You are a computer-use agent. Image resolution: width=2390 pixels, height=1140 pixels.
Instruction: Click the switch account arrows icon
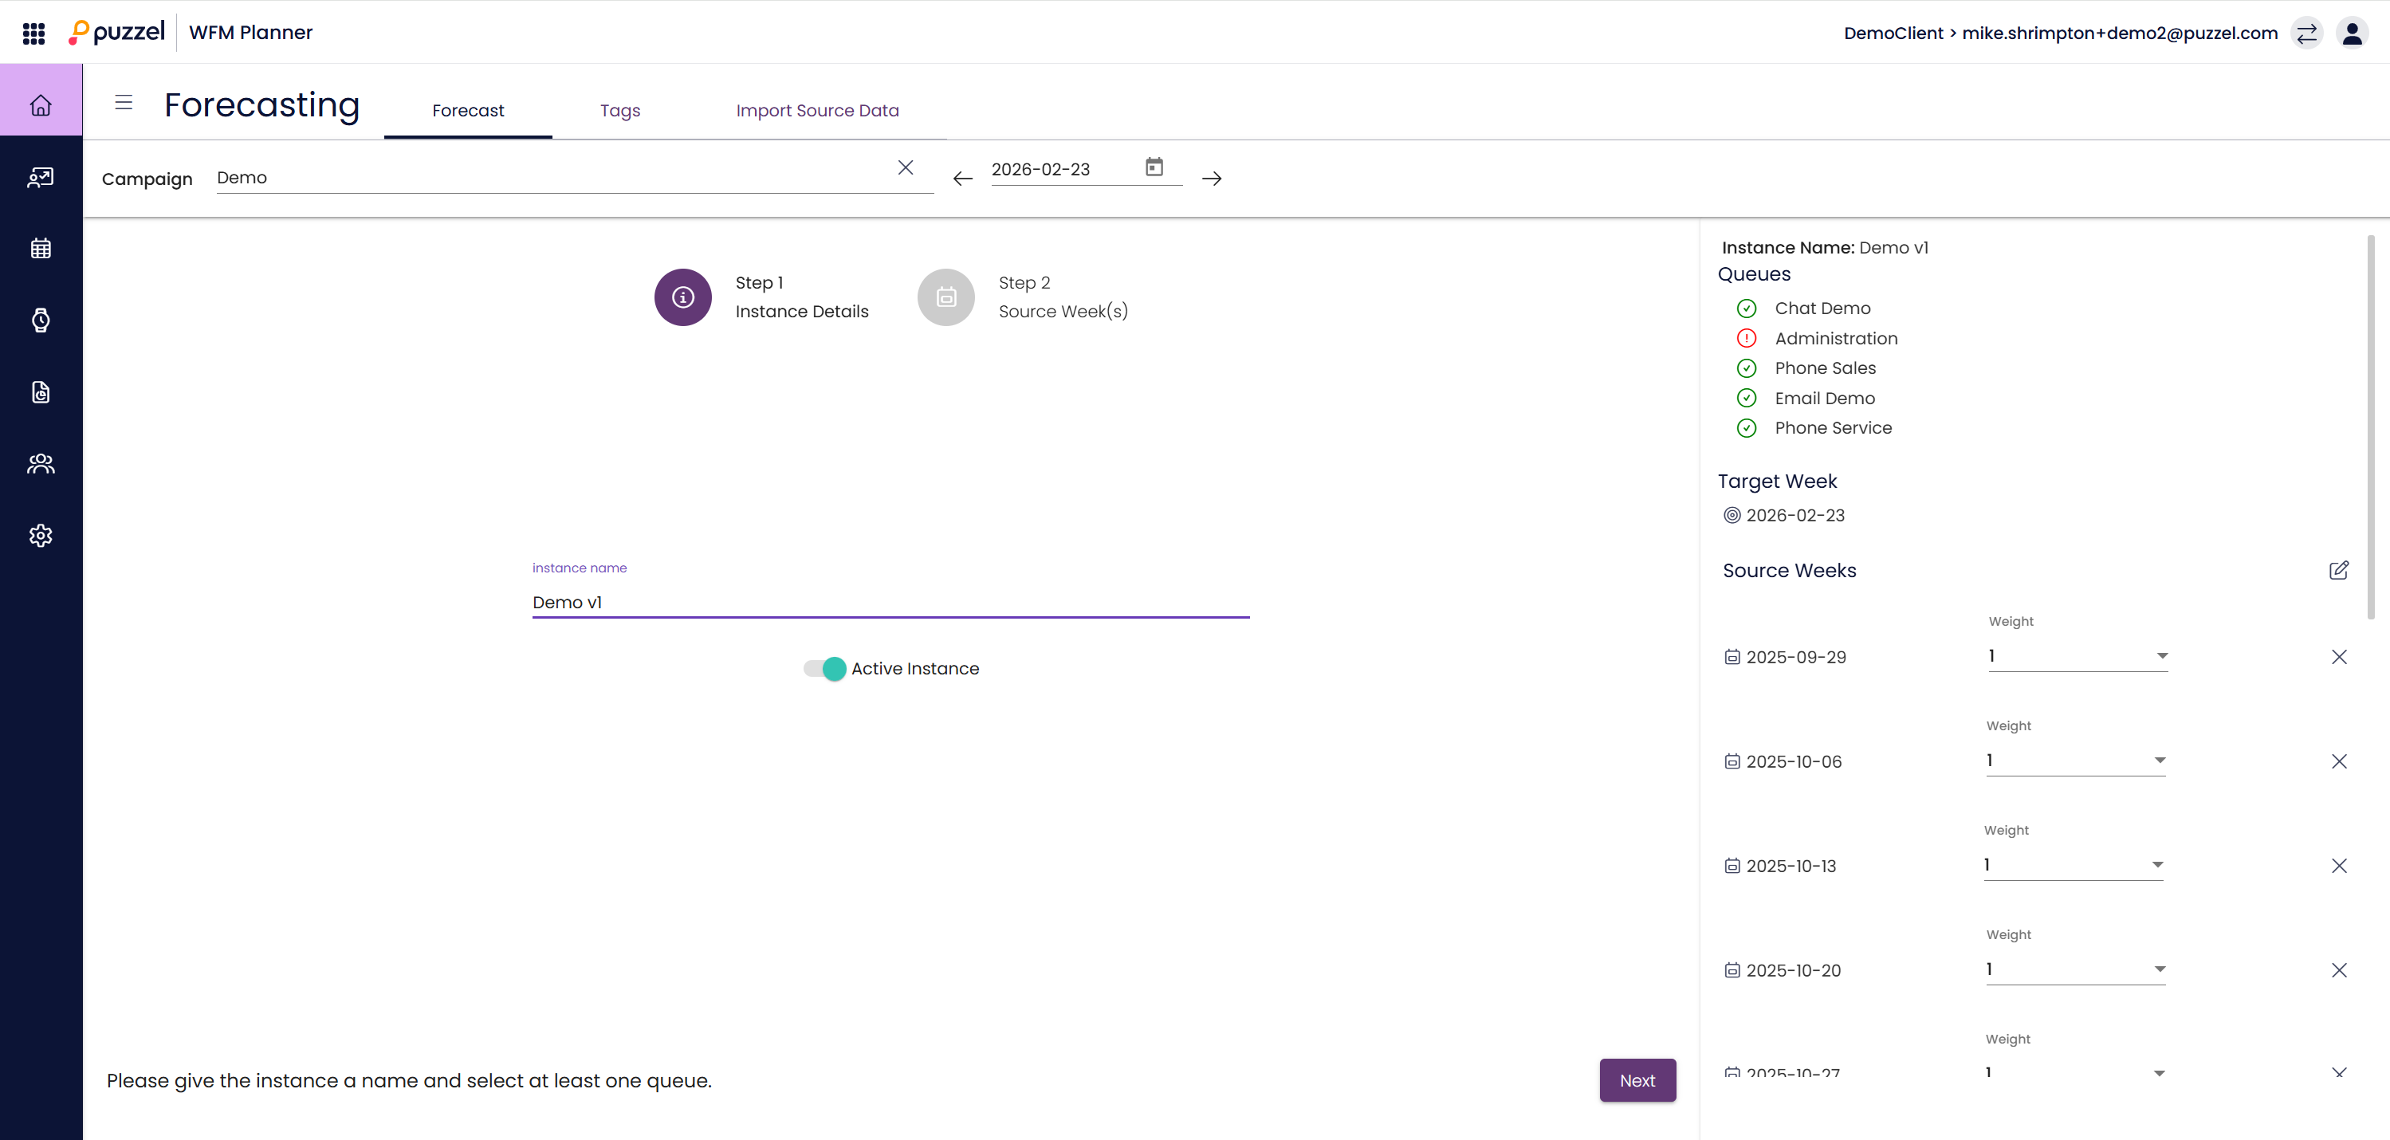[x=2306, y=33]
